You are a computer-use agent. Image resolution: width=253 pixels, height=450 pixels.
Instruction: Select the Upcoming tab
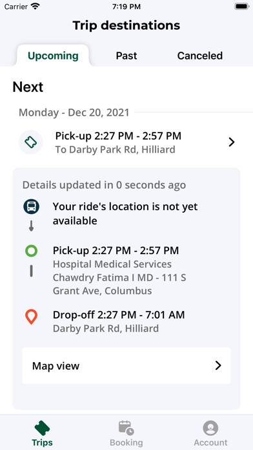point(53,56)
